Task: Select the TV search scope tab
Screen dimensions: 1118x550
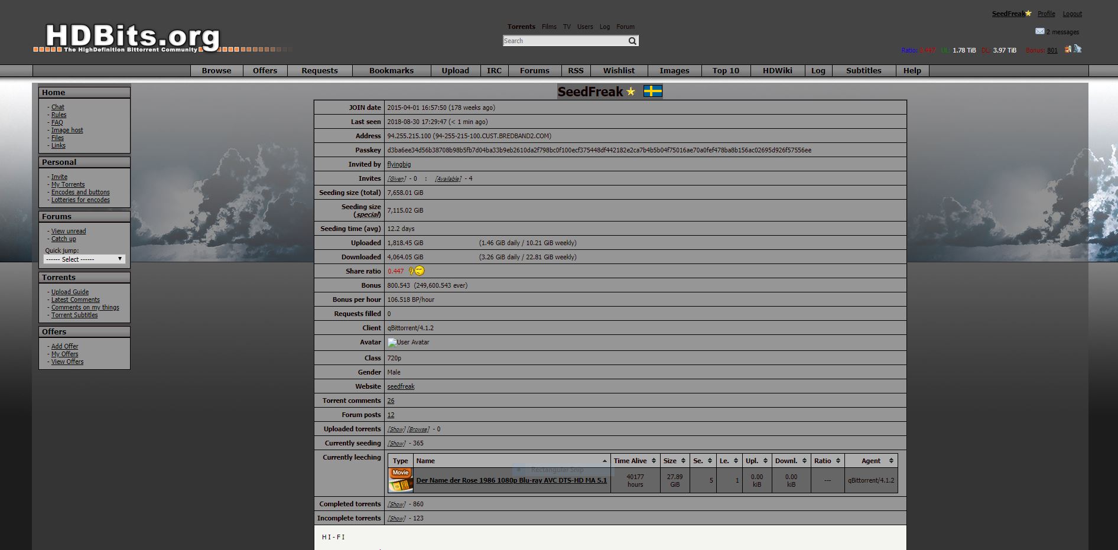Action: [567, 27]
